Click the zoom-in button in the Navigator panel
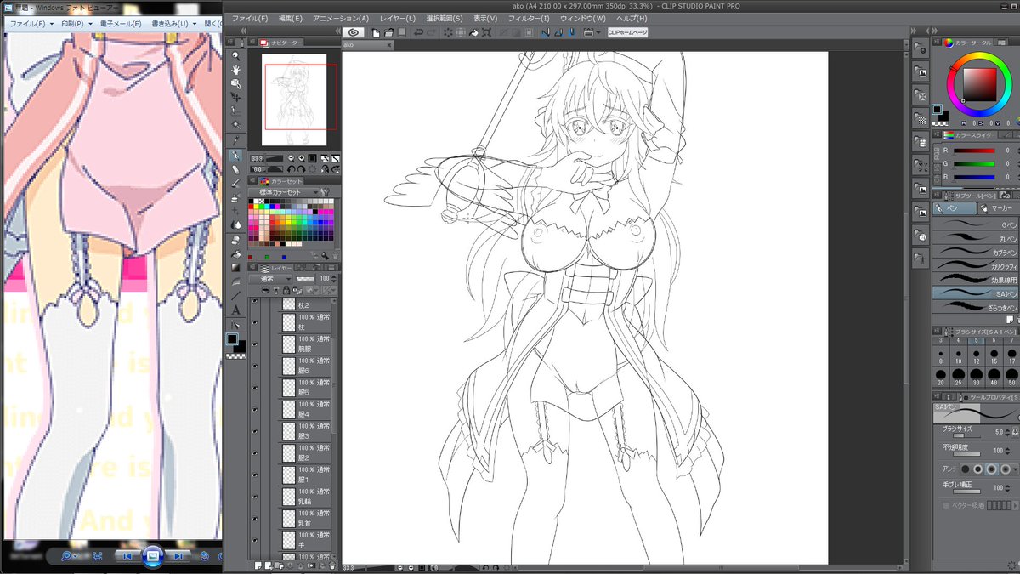Viewport: 1020px width, 574px height. coord(301,157)
